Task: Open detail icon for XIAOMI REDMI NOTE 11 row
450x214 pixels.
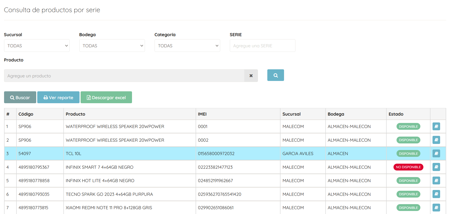Action: coord(436,207)
